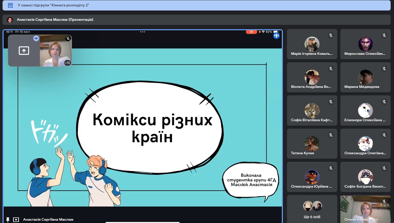Click the muted mic icon on Мирослава Олексіївна tile
Viewport: 394px width, 223px height.
(x=384, y=35)
